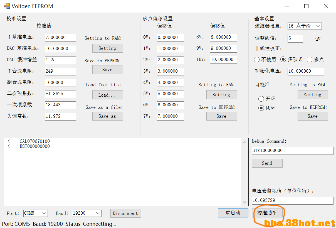Click the 电压表监视值 field

point(293,200)
